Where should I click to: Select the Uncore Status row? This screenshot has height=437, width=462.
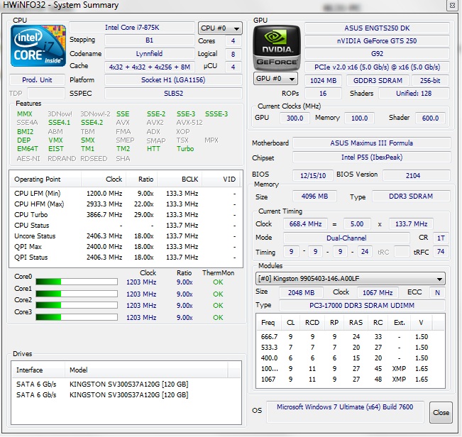tap(126, 236)
